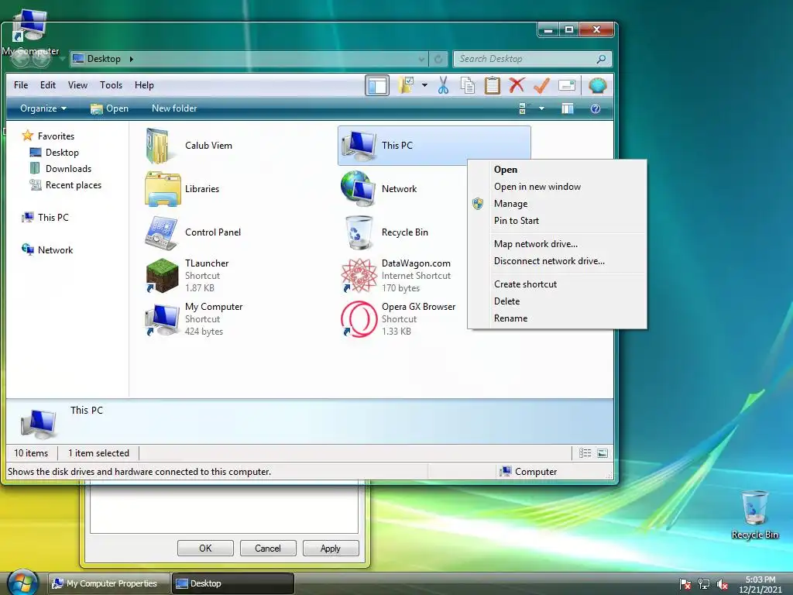
Task: Switch to details view in status bar
Action: (x=585, y=452)
